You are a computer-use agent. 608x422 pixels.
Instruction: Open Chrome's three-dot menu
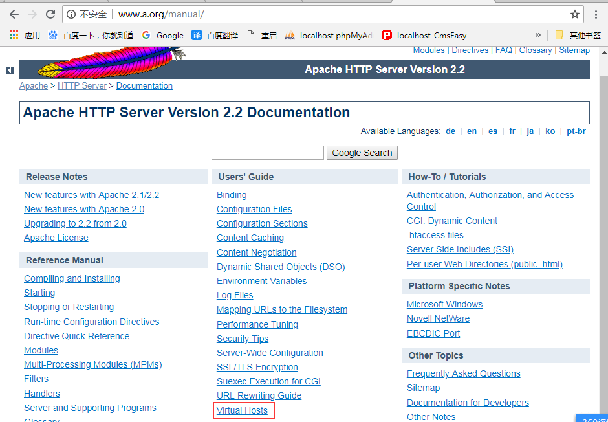[x=596, y=15]
